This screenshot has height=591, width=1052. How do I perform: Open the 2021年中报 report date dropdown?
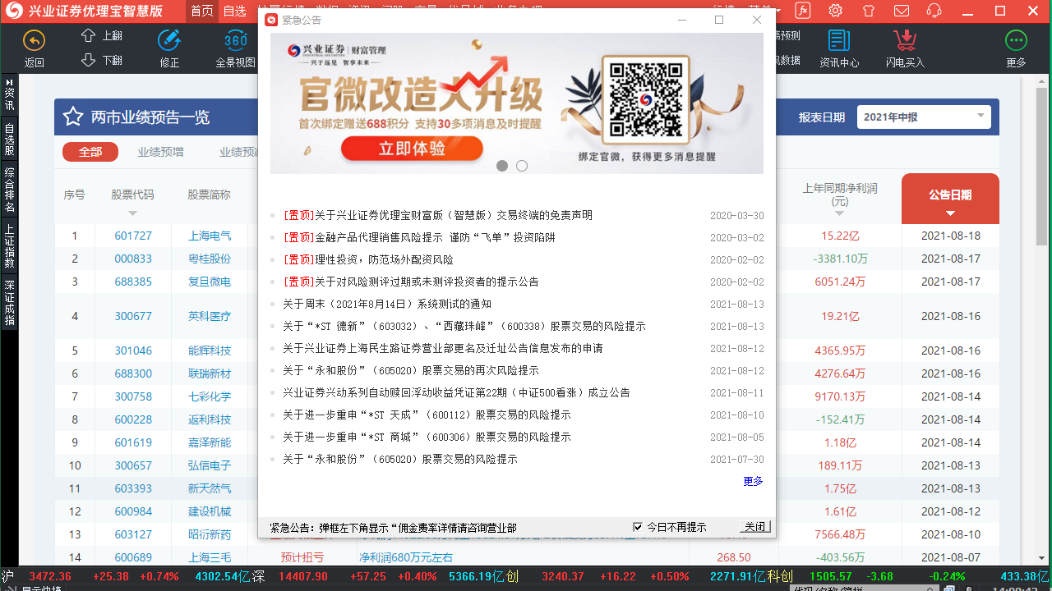coord(923,117)
